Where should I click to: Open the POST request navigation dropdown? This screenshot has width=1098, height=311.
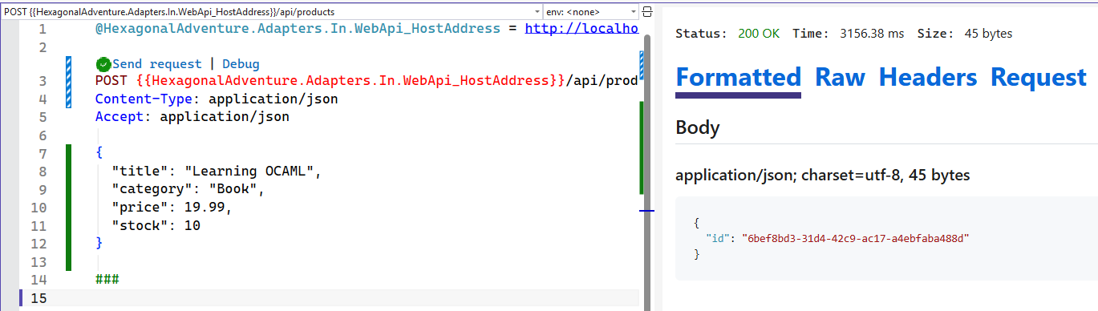tap(271, 12)
